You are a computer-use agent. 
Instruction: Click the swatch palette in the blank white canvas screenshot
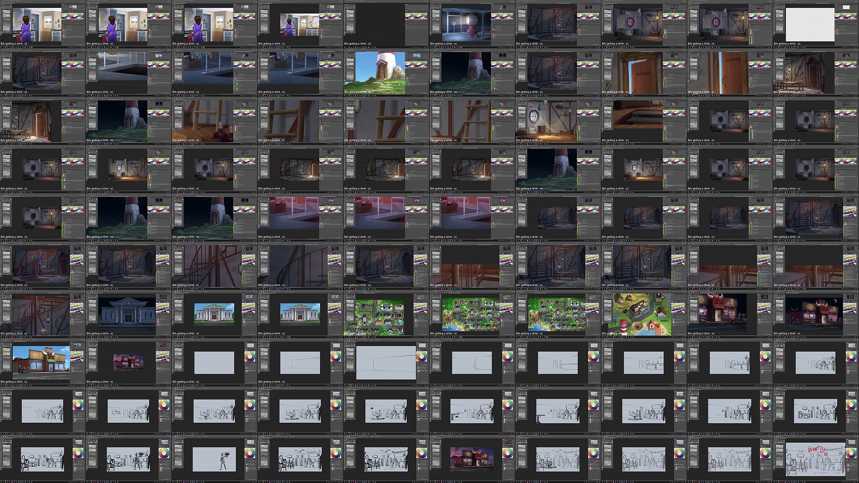click(845, 17)
